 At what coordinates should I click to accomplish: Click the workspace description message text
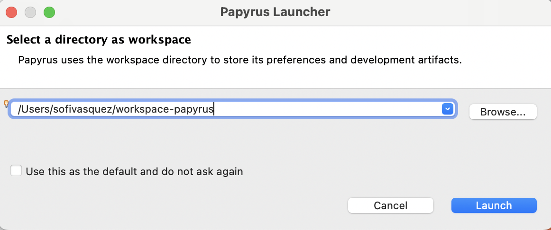pos(239,61)
